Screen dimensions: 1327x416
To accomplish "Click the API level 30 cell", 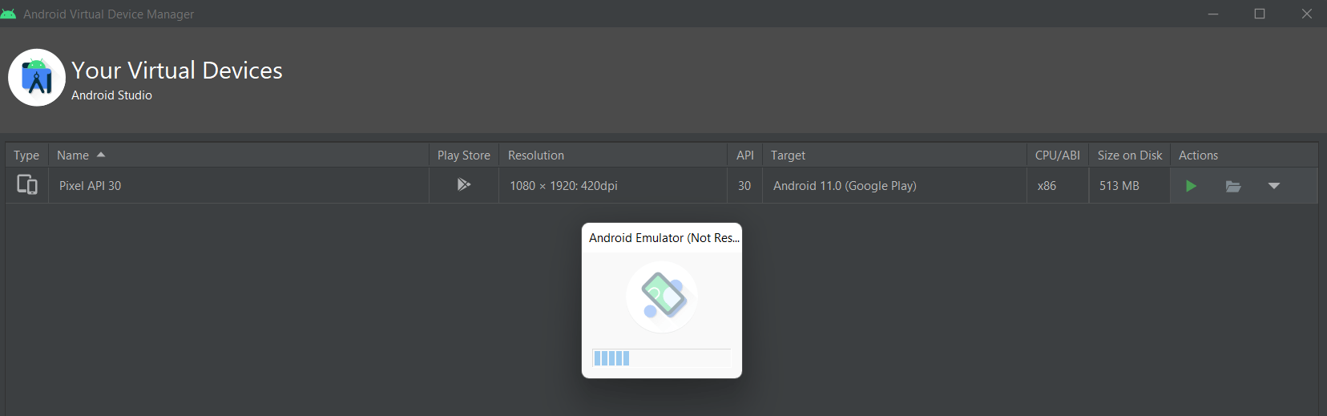I will point(744,186).
